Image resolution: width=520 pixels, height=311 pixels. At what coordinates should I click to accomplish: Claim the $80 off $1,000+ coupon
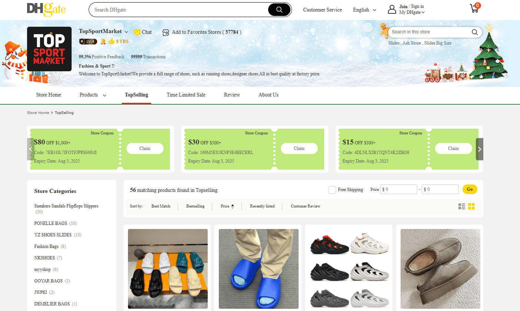(x=145, y=148)
